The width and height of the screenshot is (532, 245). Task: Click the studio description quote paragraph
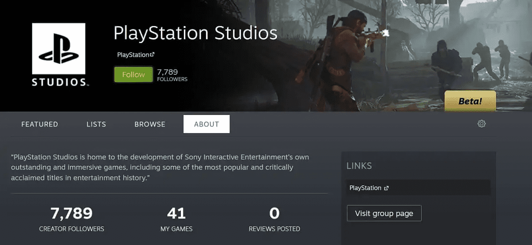coord(160,167)
